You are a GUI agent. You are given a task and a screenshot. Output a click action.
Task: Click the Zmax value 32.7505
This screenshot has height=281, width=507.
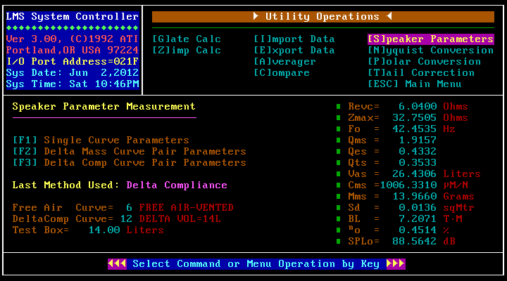click(415, 118)
